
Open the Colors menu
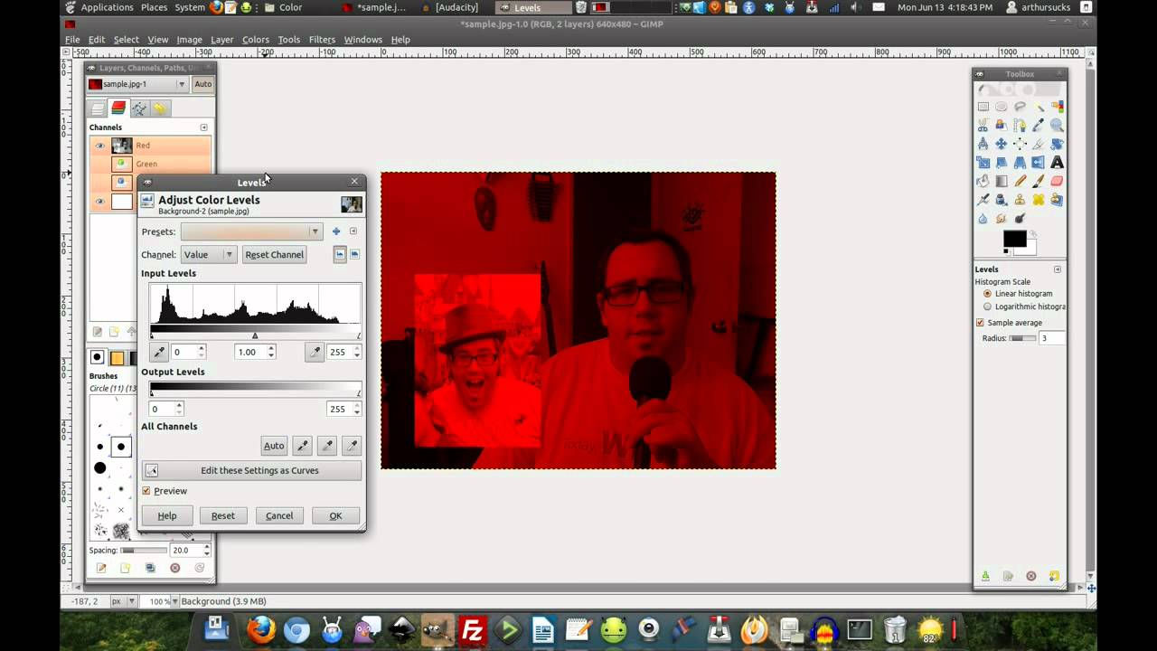255,40
